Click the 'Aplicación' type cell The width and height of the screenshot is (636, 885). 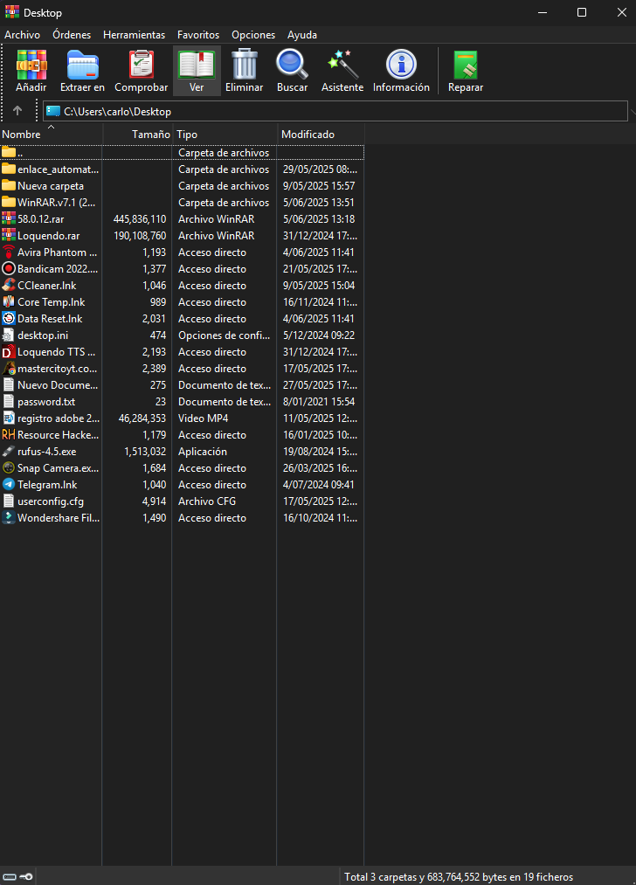[203, 452]
